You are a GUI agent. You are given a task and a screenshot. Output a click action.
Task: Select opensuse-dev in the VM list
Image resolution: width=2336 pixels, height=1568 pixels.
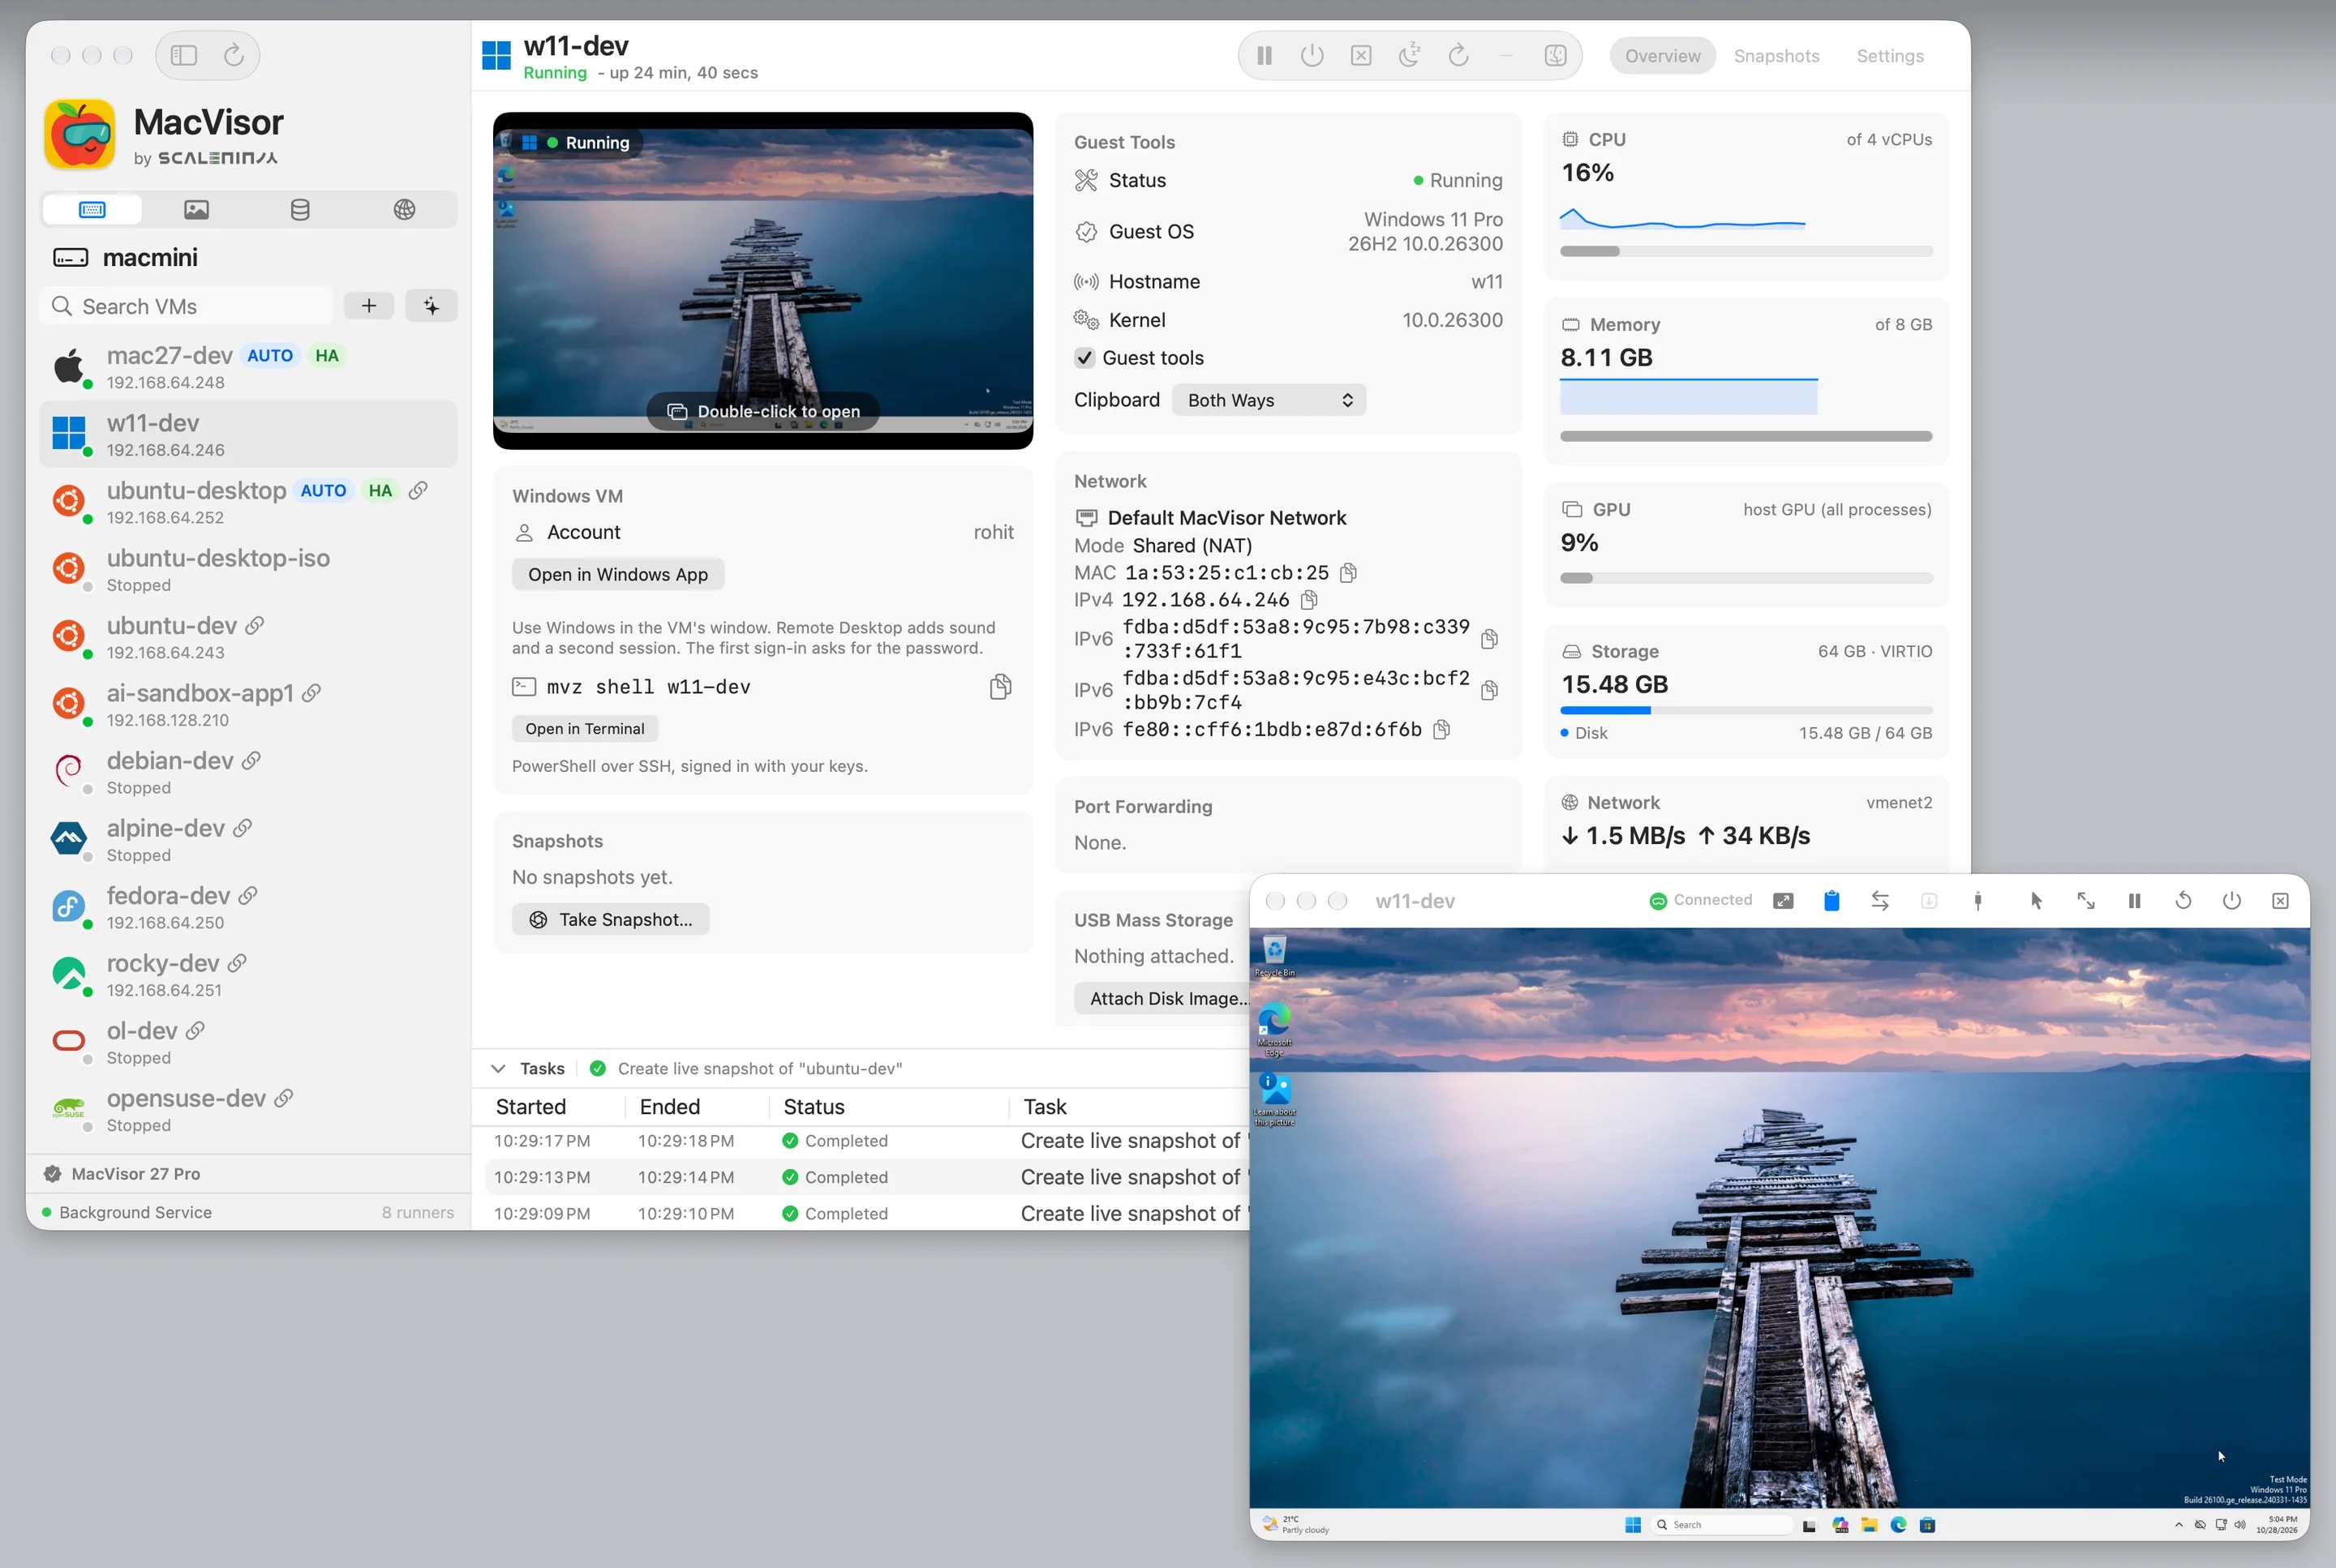[248, 1110]
